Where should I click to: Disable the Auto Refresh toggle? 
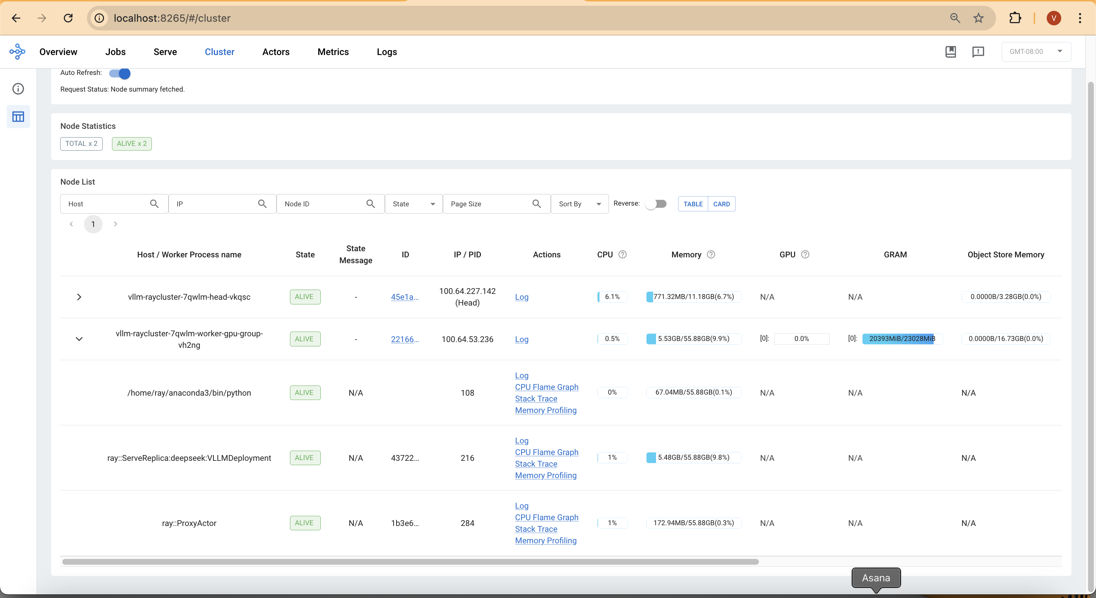120,73
